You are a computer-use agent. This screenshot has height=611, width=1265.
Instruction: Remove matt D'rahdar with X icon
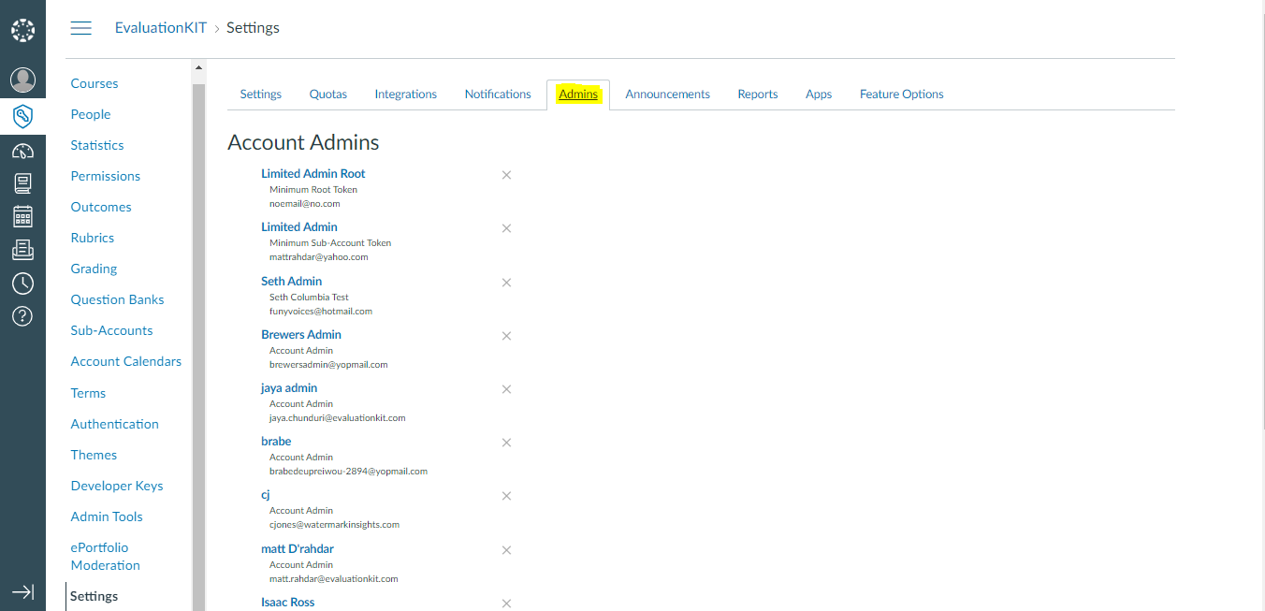click(506, 550)
